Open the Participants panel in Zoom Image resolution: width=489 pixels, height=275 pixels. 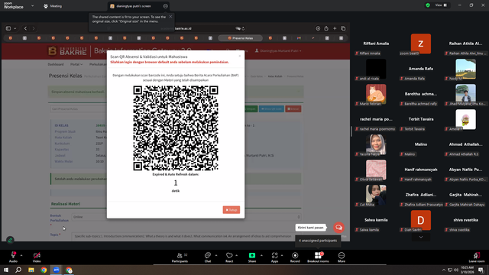coord(180,257)
